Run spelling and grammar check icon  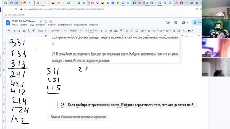pos(29,31)
